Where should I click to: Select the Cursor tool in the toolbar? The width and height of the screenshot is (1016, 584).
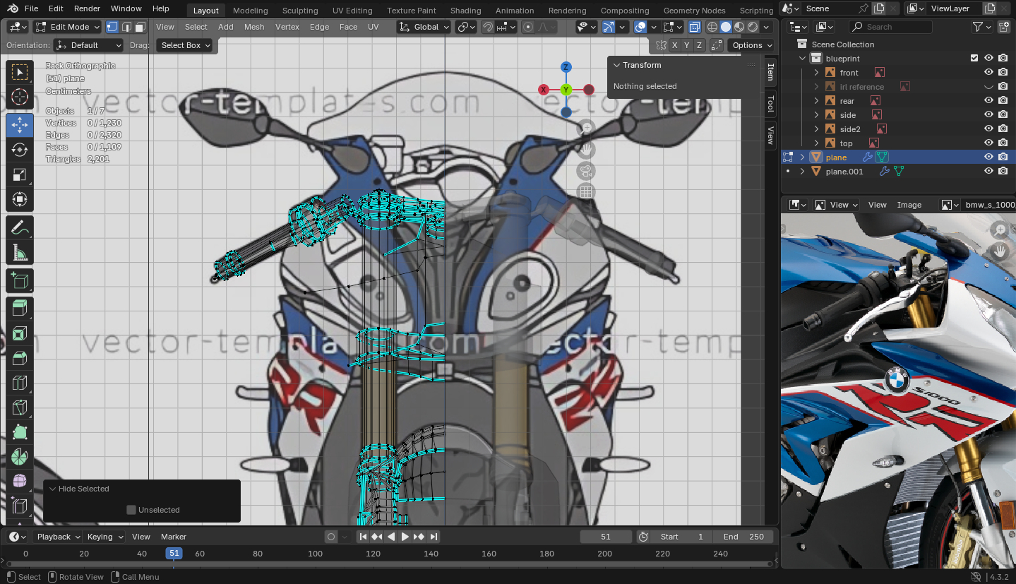click(20, 97)
